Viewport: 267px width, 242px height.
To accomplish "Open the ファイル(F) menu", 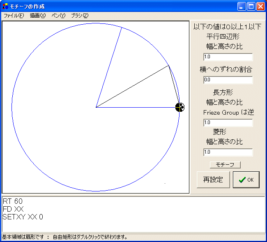I will click(x=14, y=16).
